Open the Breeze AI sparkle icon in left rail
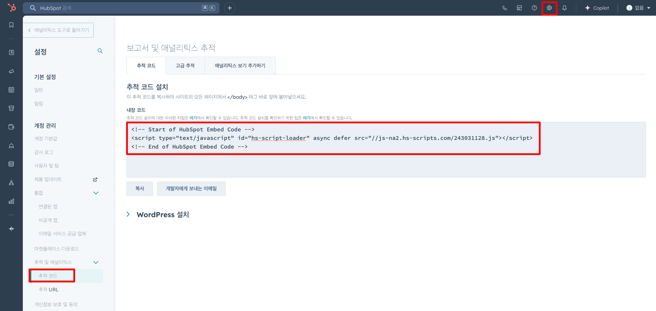Image resolution: width=656 pixels, height=311 pixels. pos(11,229)
